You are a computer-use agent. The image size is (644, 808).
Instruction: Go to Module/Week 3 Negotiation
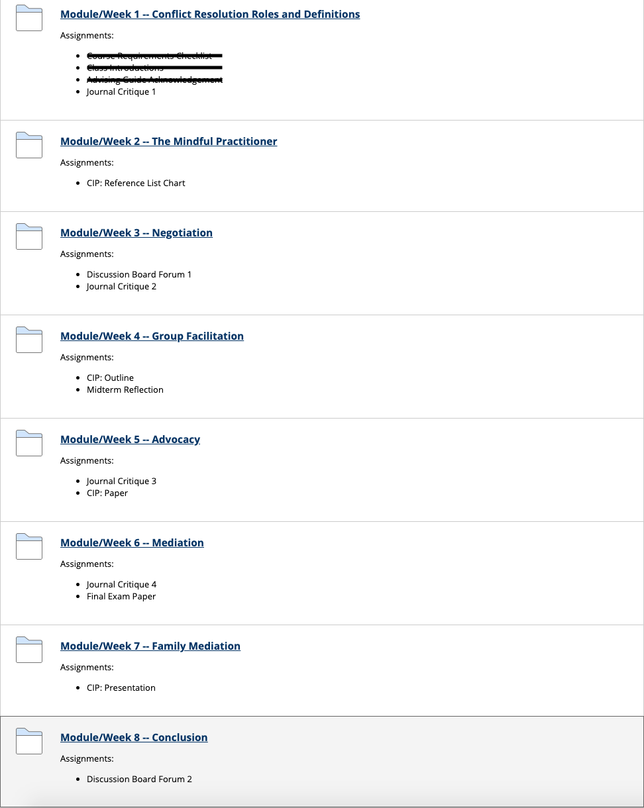click(136, 233)
